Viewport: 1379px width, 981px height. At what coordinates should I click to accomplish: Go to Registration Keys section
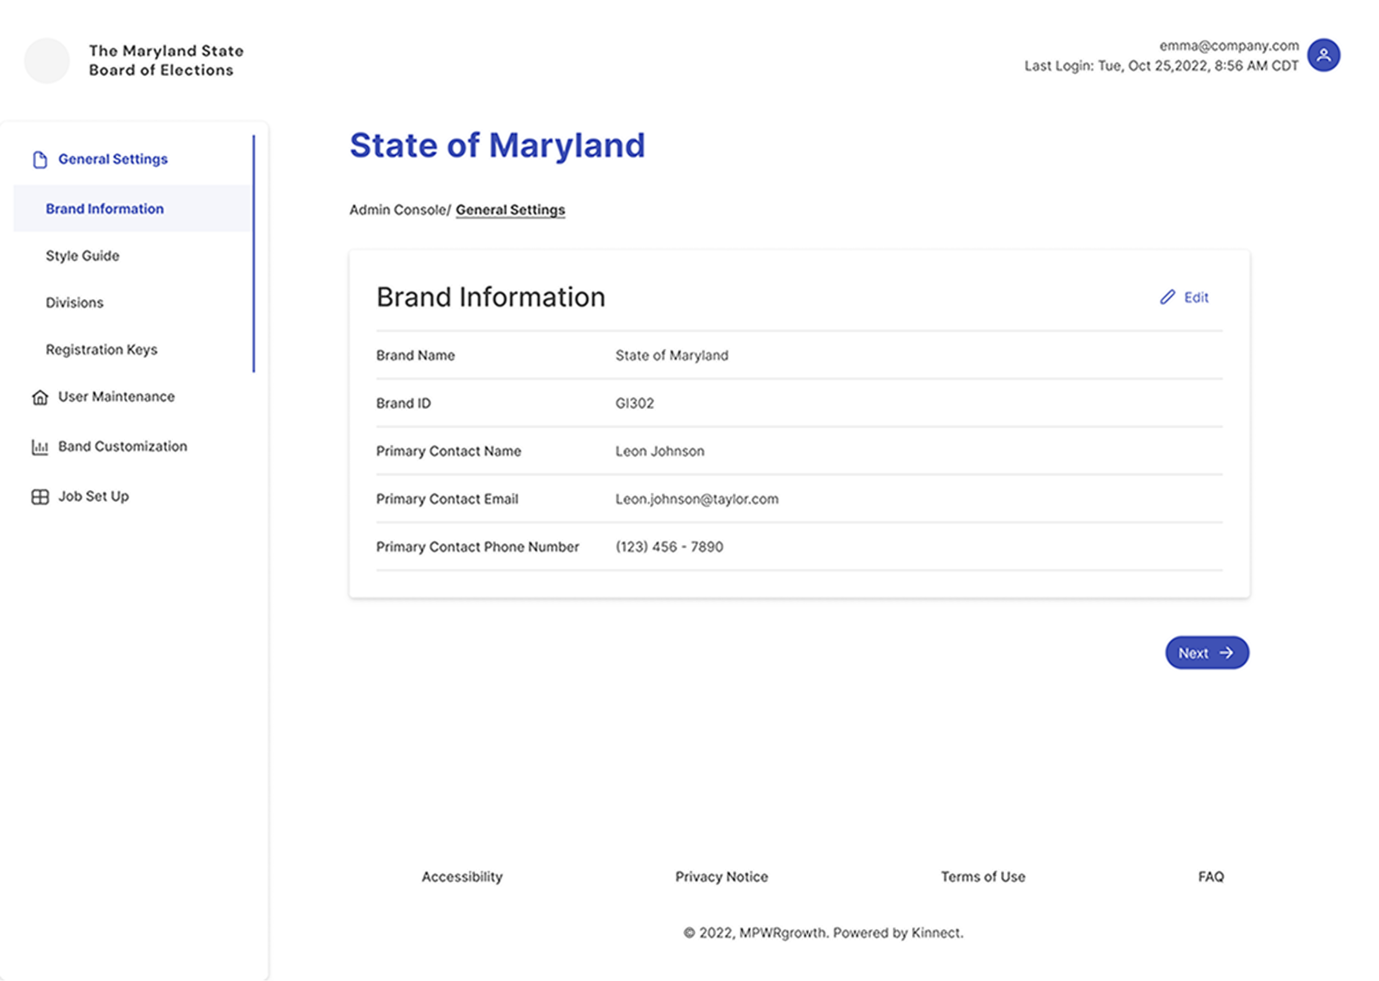[x=101, y=350]
